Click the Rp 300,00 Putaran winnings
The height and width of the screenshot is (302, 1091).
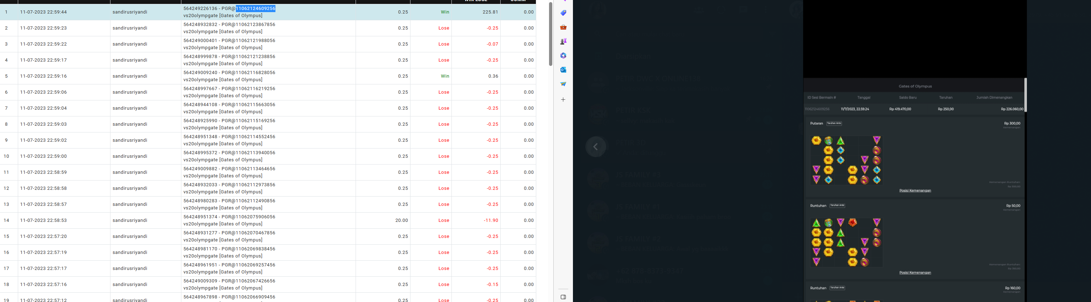click(1012, 124)
